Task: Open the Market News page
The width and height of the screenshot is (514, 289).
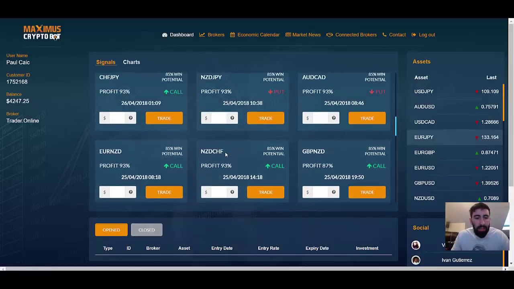Action: [303, 35]
